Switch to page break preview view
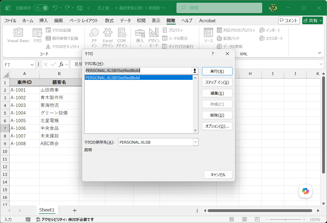This screenshot has height=223, width=327. pos(257,219)
